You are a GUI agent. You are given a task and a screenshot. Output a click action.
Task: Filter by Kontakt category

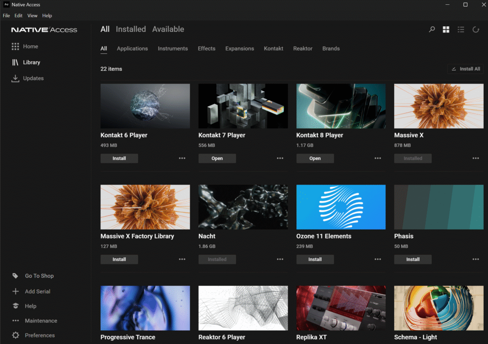[x=274, y=49]
